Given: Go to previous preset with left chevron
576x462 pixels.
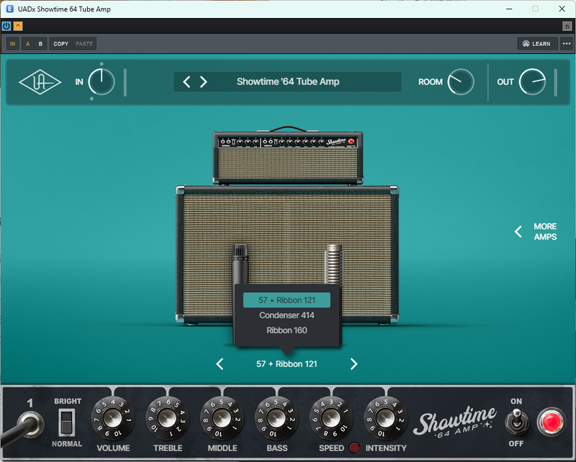Looking at the screenshot, I should click(186, 81).
